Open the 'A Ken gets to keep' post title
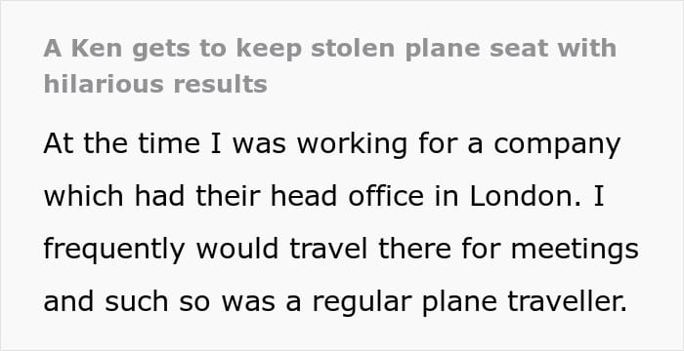The height and width of the screenshot is (351, 684). click(330, 65)
